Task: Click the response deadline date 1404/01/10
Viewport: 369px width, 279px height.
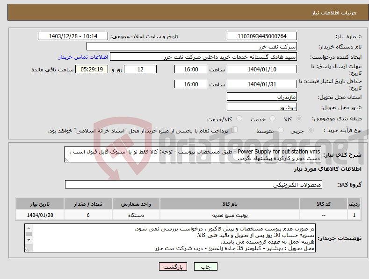Action: click(x=262, y=69)
